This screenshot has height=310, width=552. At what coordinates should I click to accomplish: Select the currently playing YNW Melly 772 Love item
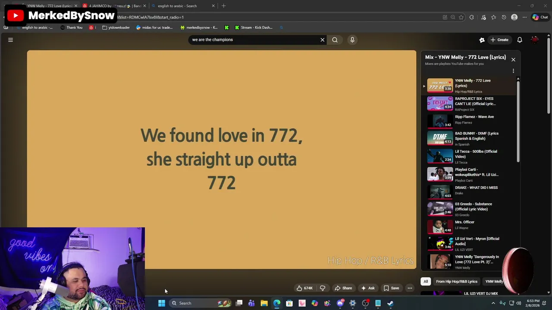469,85
